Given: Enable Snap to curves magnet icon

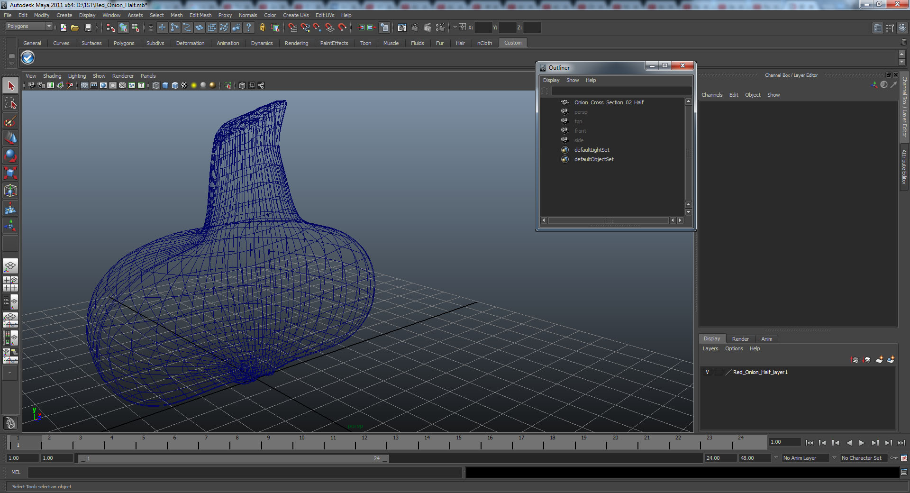Looking at the screenshot, I should [x=305, y=27].
